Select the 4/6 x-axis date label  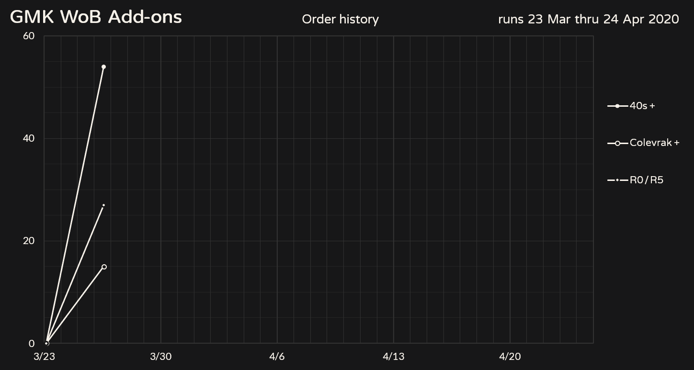coord(277,357)
